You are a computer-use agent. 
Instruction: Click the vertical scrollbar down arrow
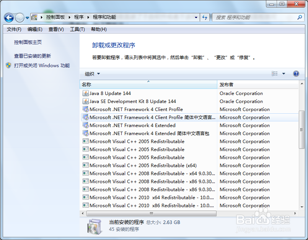coord(302,207)
